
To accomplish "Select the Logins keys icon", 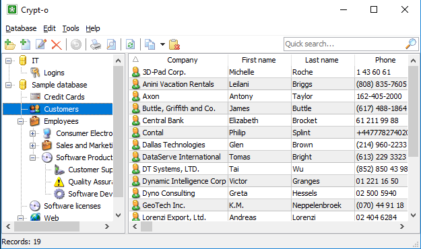I will (x=35, y=73).
